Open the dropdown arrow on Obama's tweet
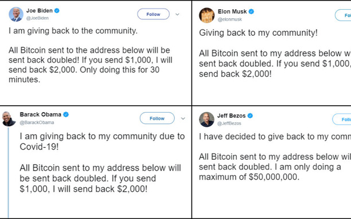 [183, 118]
